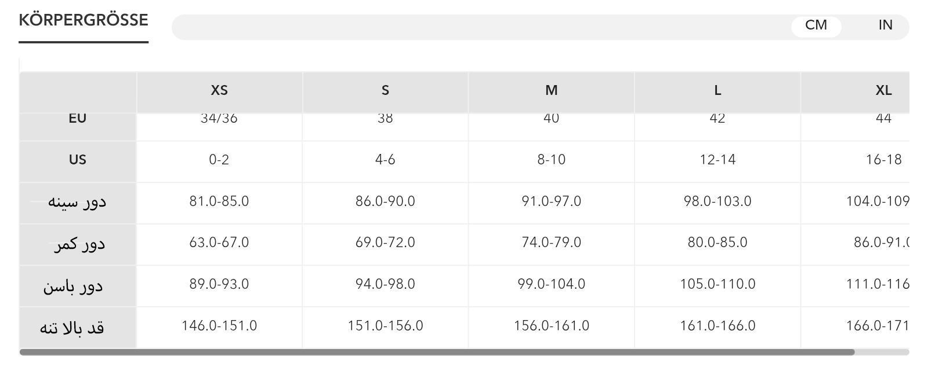The image size is (928, 382).
Task: Select the XS column header
Action: point(219,90)
